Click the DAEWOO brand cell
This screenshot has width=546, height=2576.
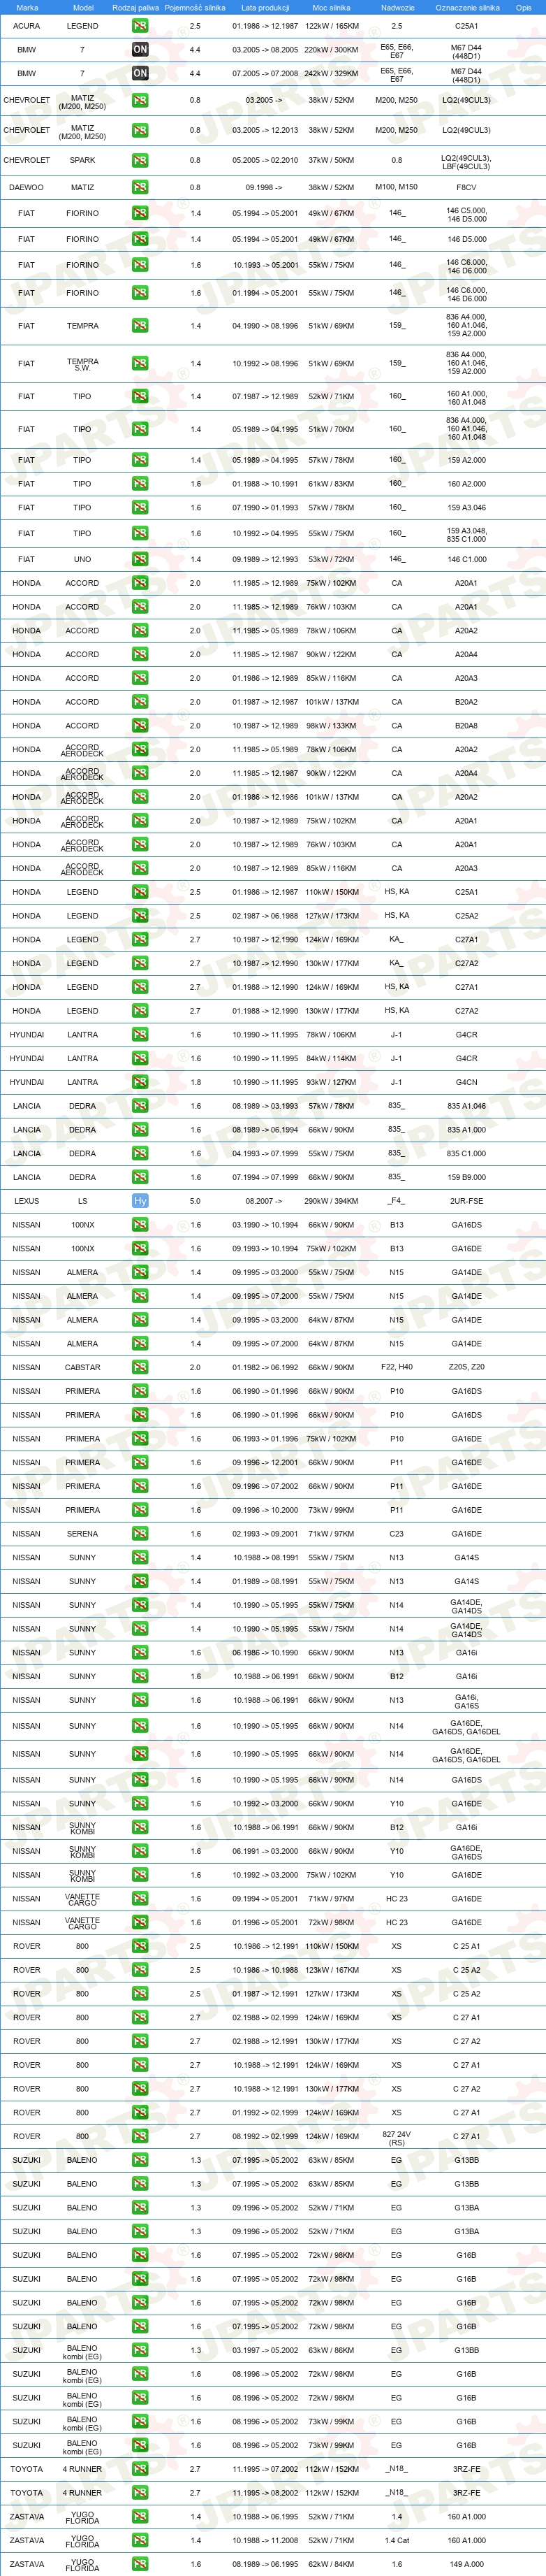click(27, 187)
